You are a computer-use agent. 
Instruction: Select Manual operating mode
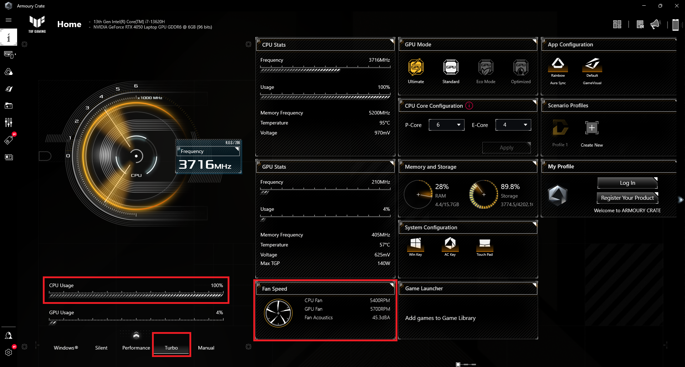(206, 348)
